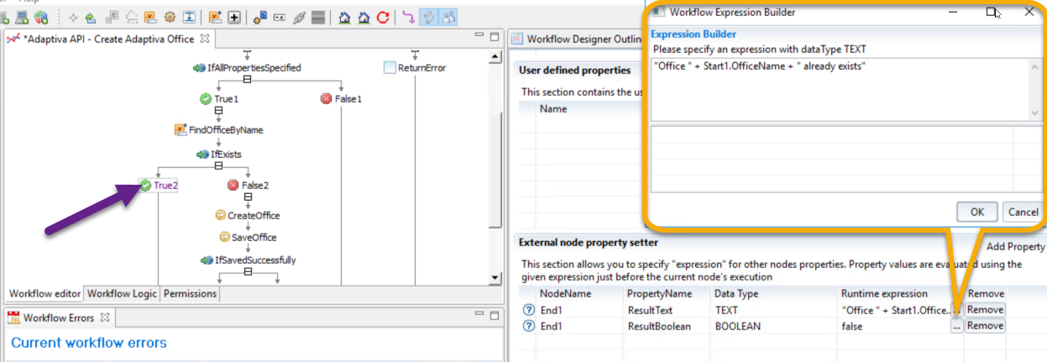Click the four-point star toolbar icon

pyautogui.click(x=73, y=17)
